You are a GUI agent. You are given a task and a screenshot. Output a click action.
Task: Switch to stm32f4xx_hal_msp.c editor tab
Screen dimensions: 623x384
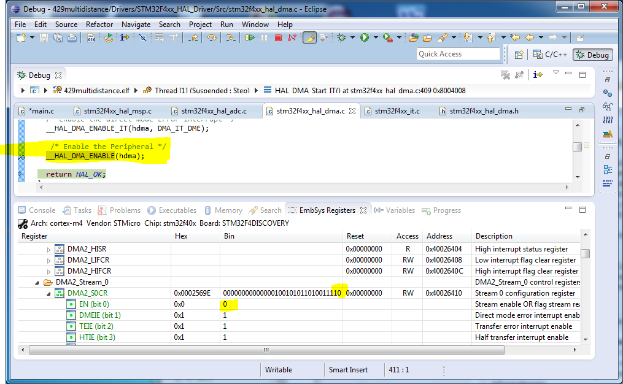[x=112, y=111]
